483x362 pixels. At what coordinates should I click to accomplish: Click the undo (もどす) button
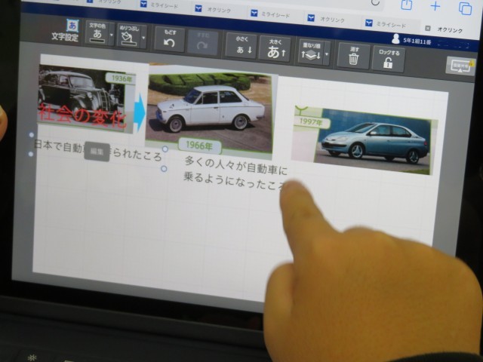point(170,41)
